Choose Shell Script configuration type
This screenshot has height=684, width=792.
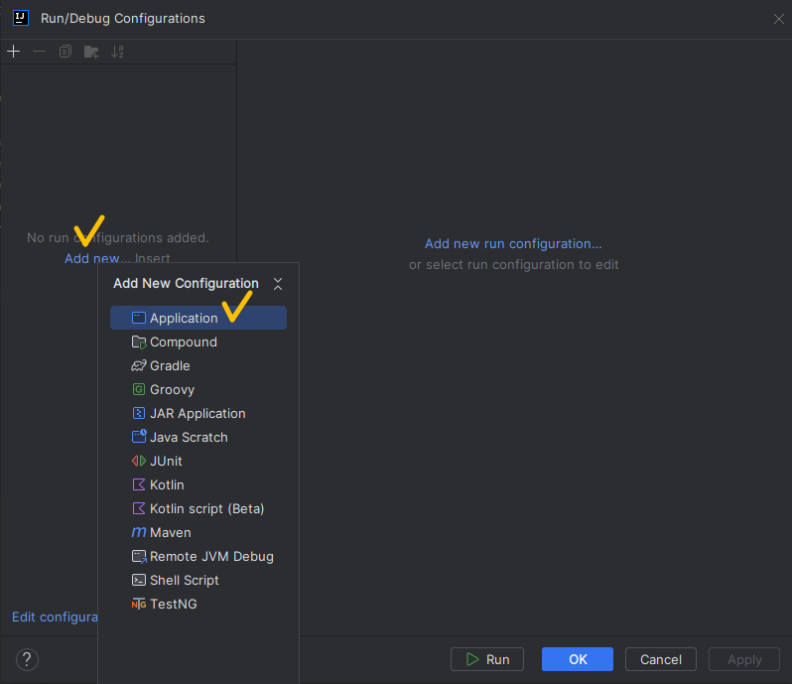198,580
